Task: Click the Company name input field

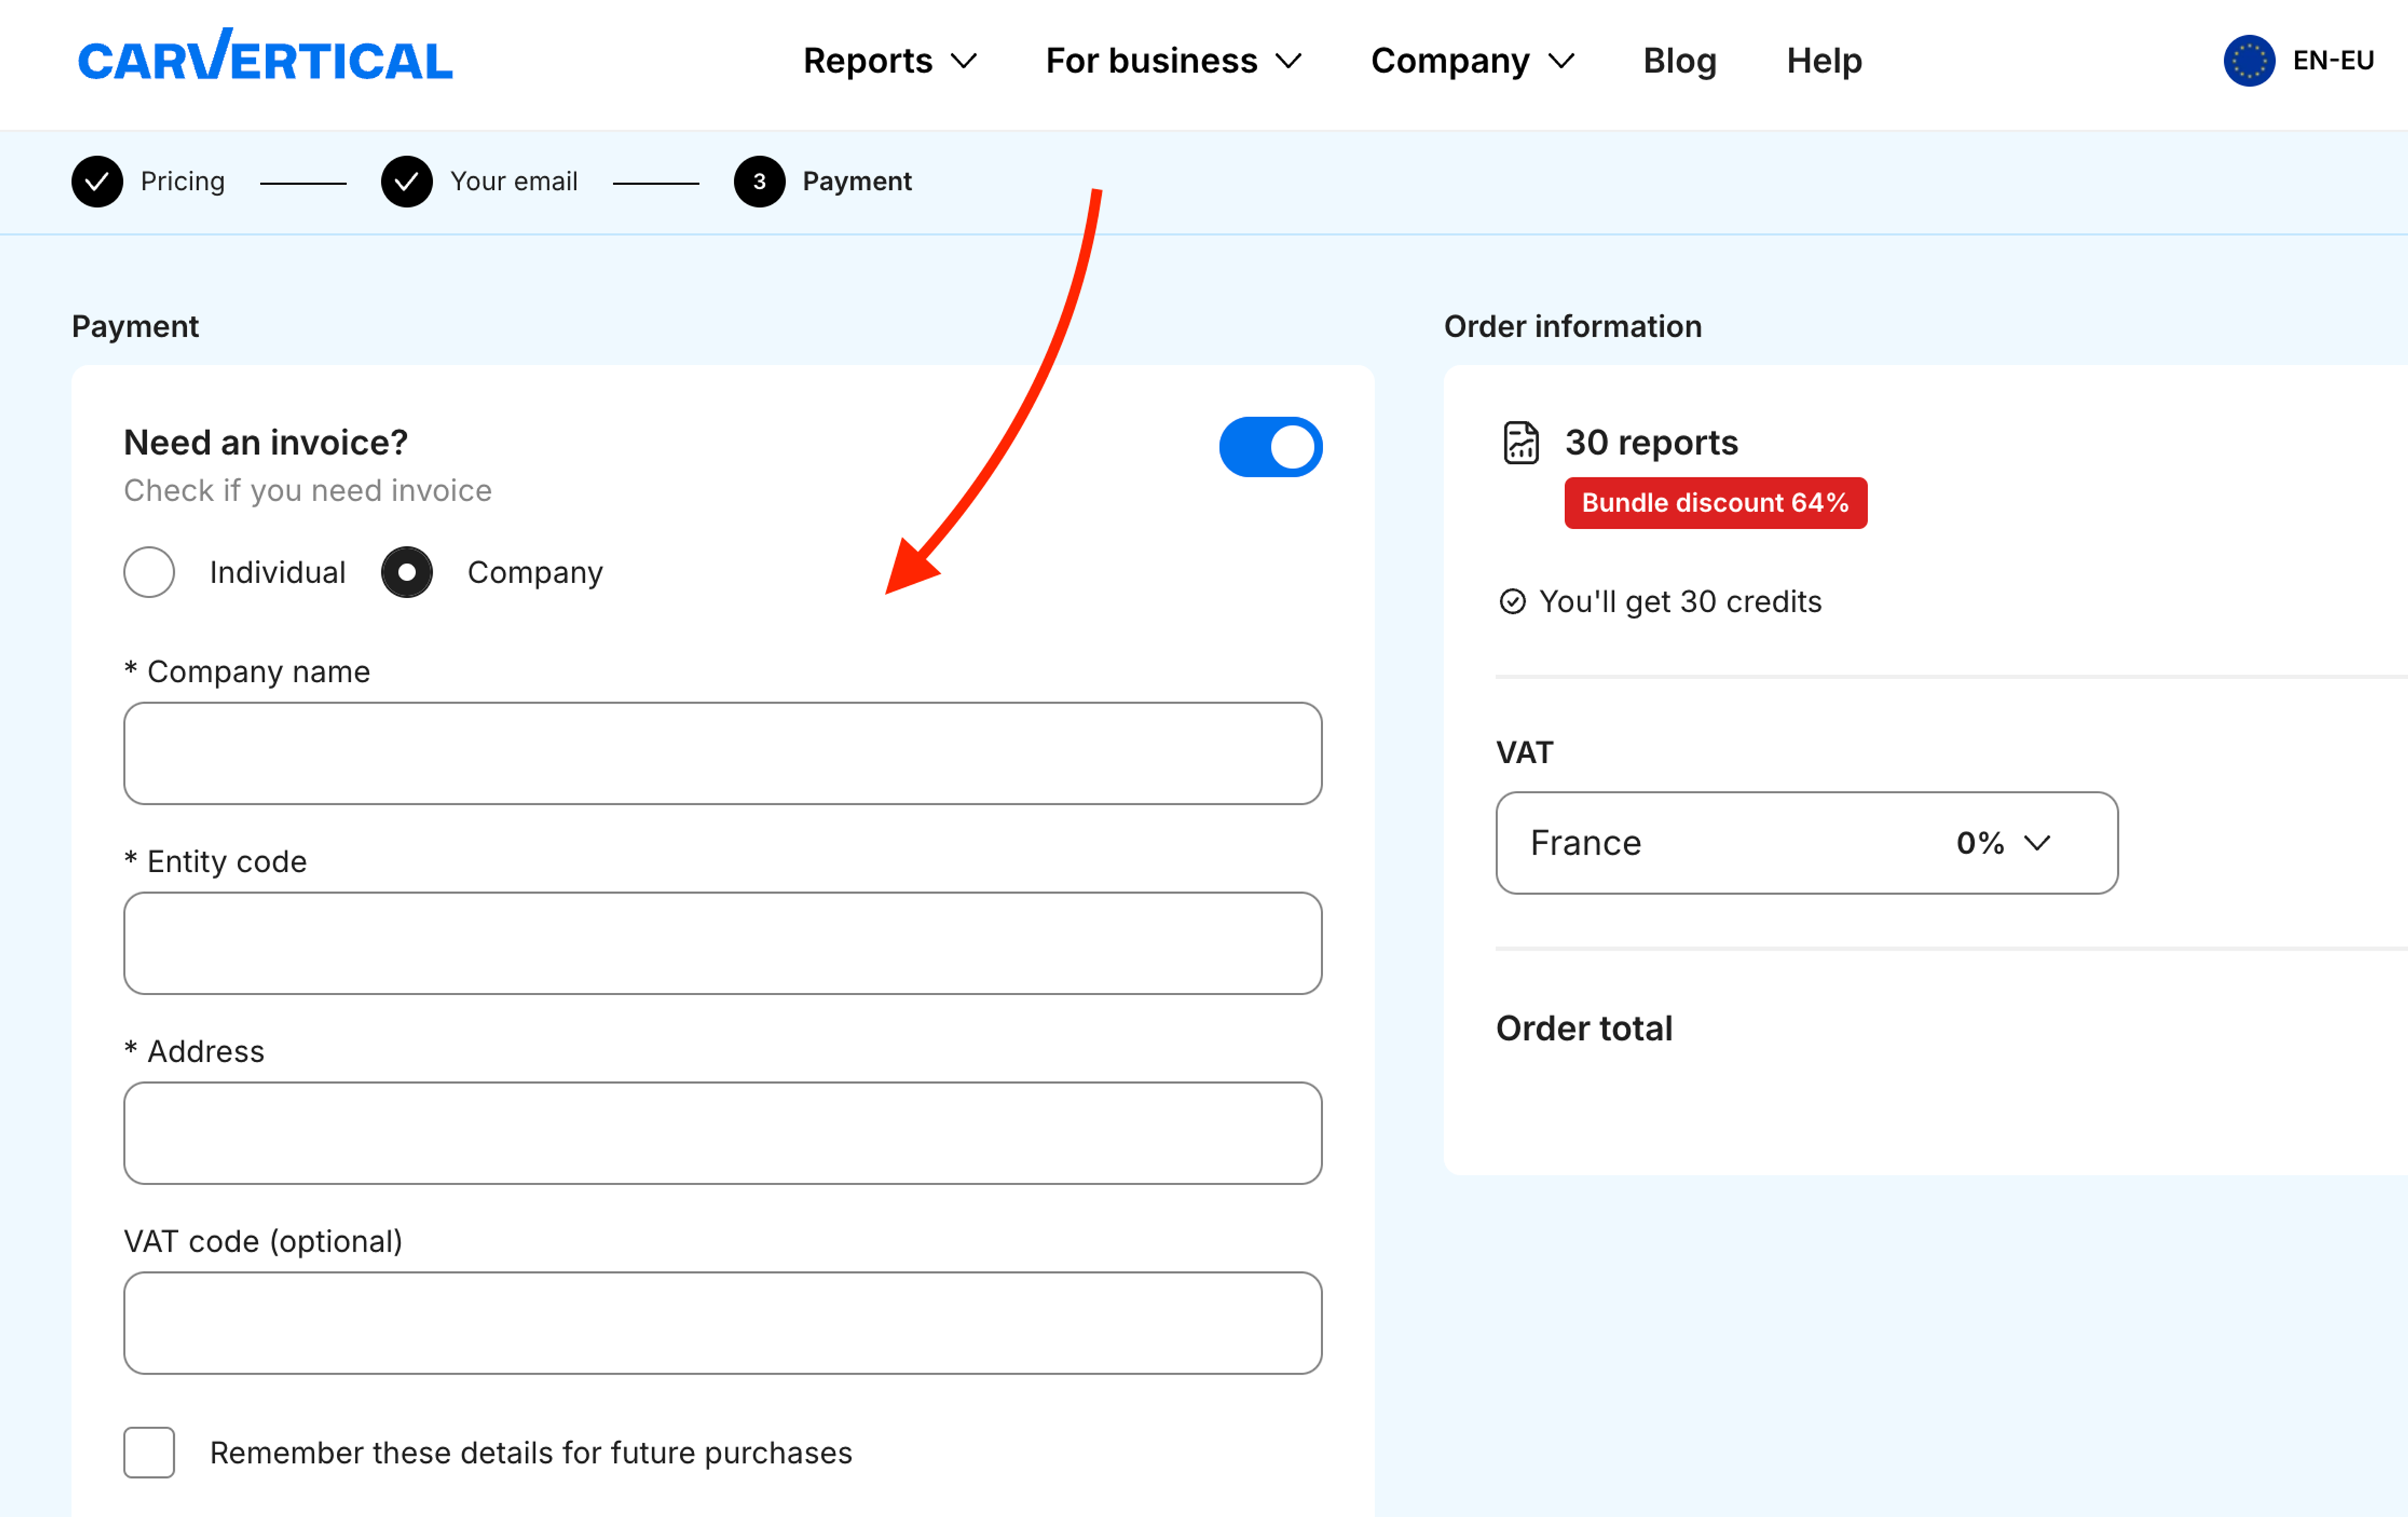Action: click(722, 753)
